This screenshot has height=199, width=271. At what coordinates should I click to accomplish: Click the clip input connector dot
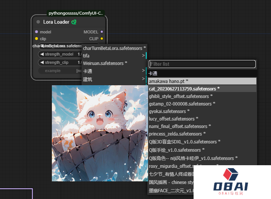point(36,39)
